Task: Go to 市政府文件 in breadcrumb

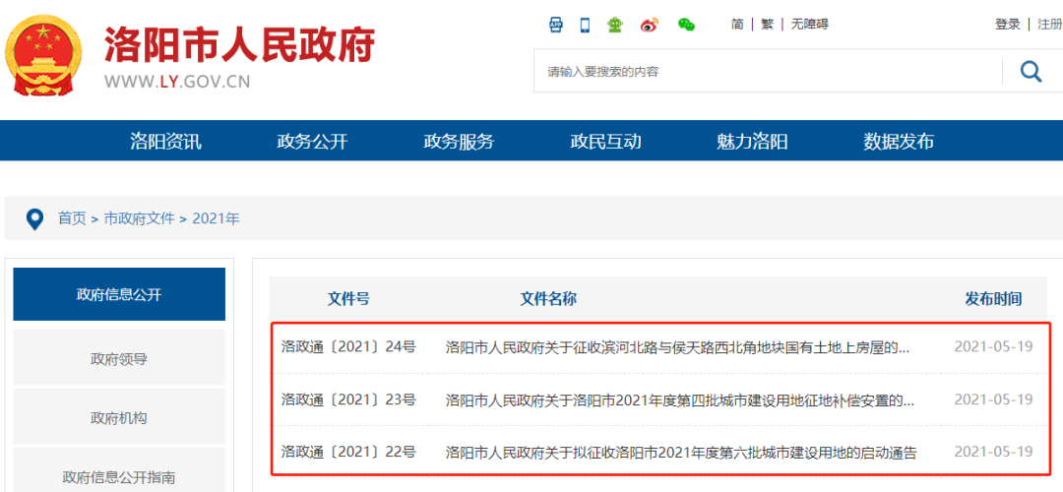Action: tap(139, 218)
